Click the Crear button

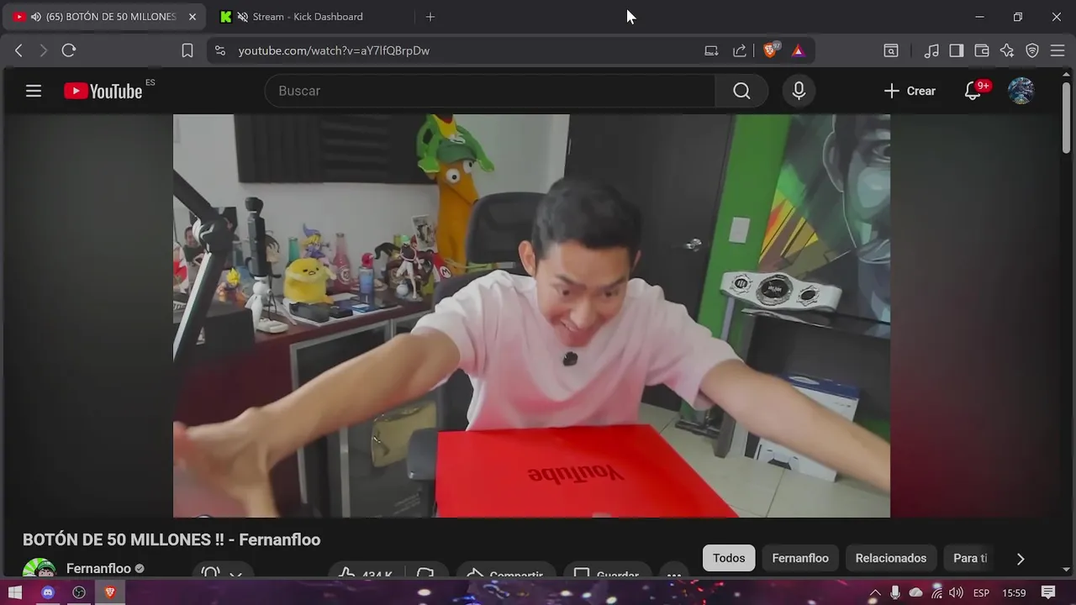tap(910, 91)
